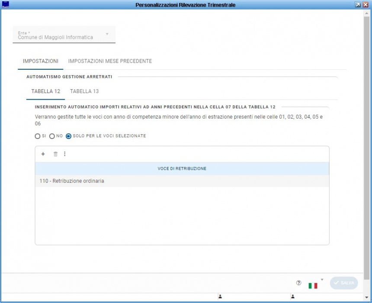Screen dimensions: 372x303
Task: Select the SI radio option
Action: tap(37, 136)
